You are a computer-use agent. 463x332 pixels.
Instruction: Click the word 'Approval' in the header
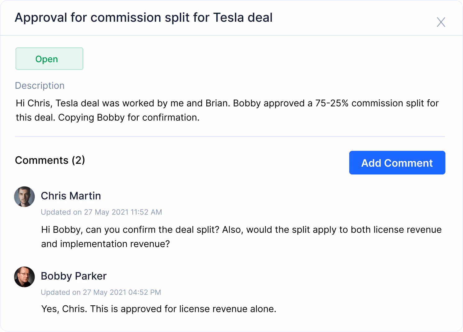41,18
